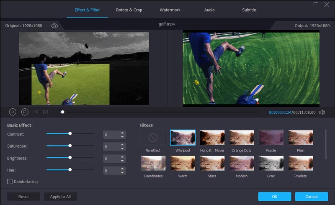Stop the video playback
The image size is (335, 205).
point(25,112)
